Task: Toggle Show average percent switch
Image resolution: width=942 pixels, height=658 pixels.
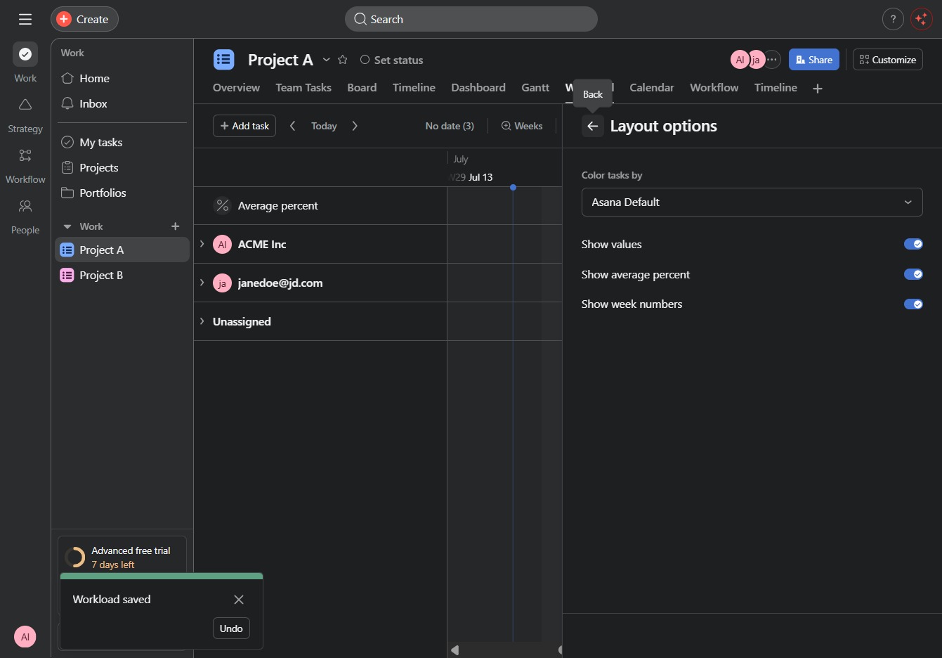Action: (913, 274)
